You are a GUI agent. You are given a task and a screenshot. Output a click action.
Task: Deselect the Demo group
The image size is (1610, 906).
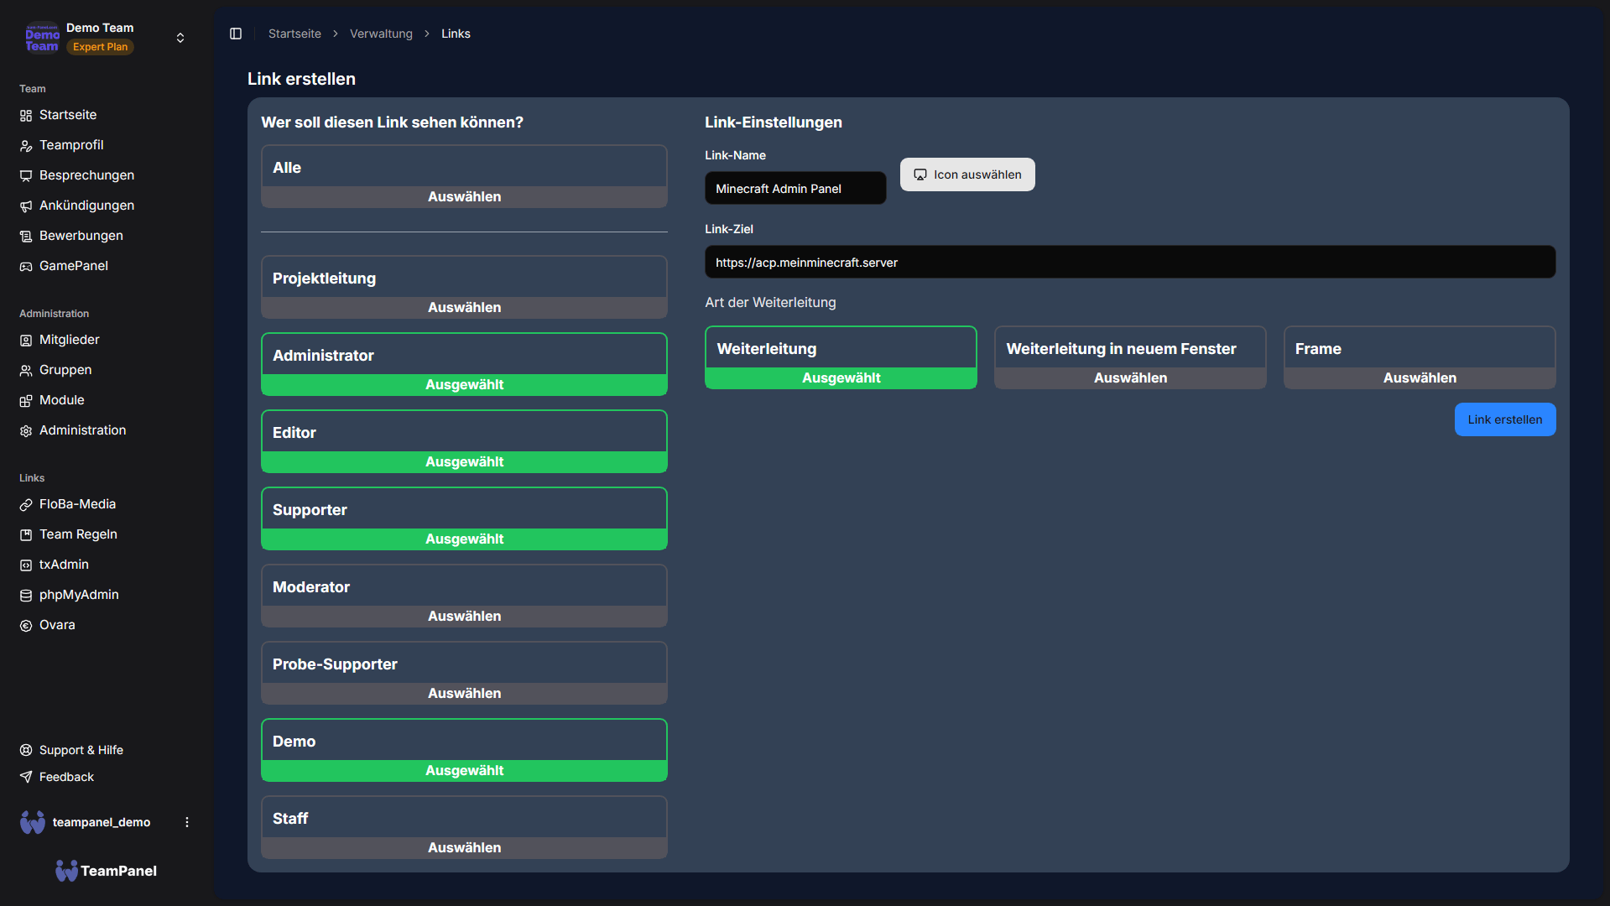(464, 750)
